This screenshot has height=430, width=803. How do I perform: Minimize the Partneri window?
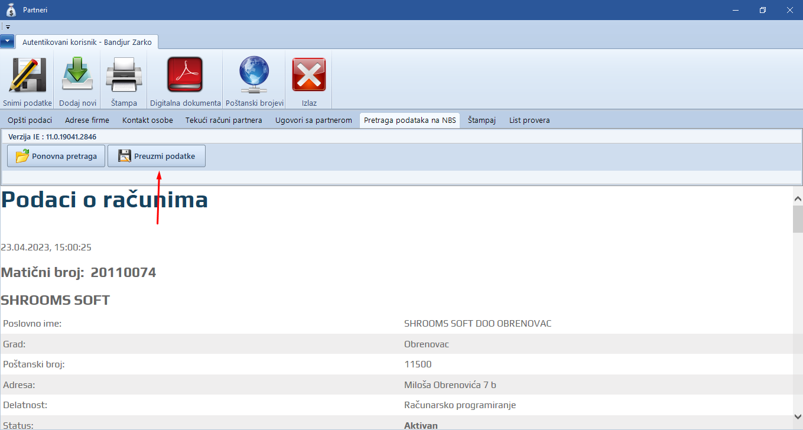coord(736,10)
